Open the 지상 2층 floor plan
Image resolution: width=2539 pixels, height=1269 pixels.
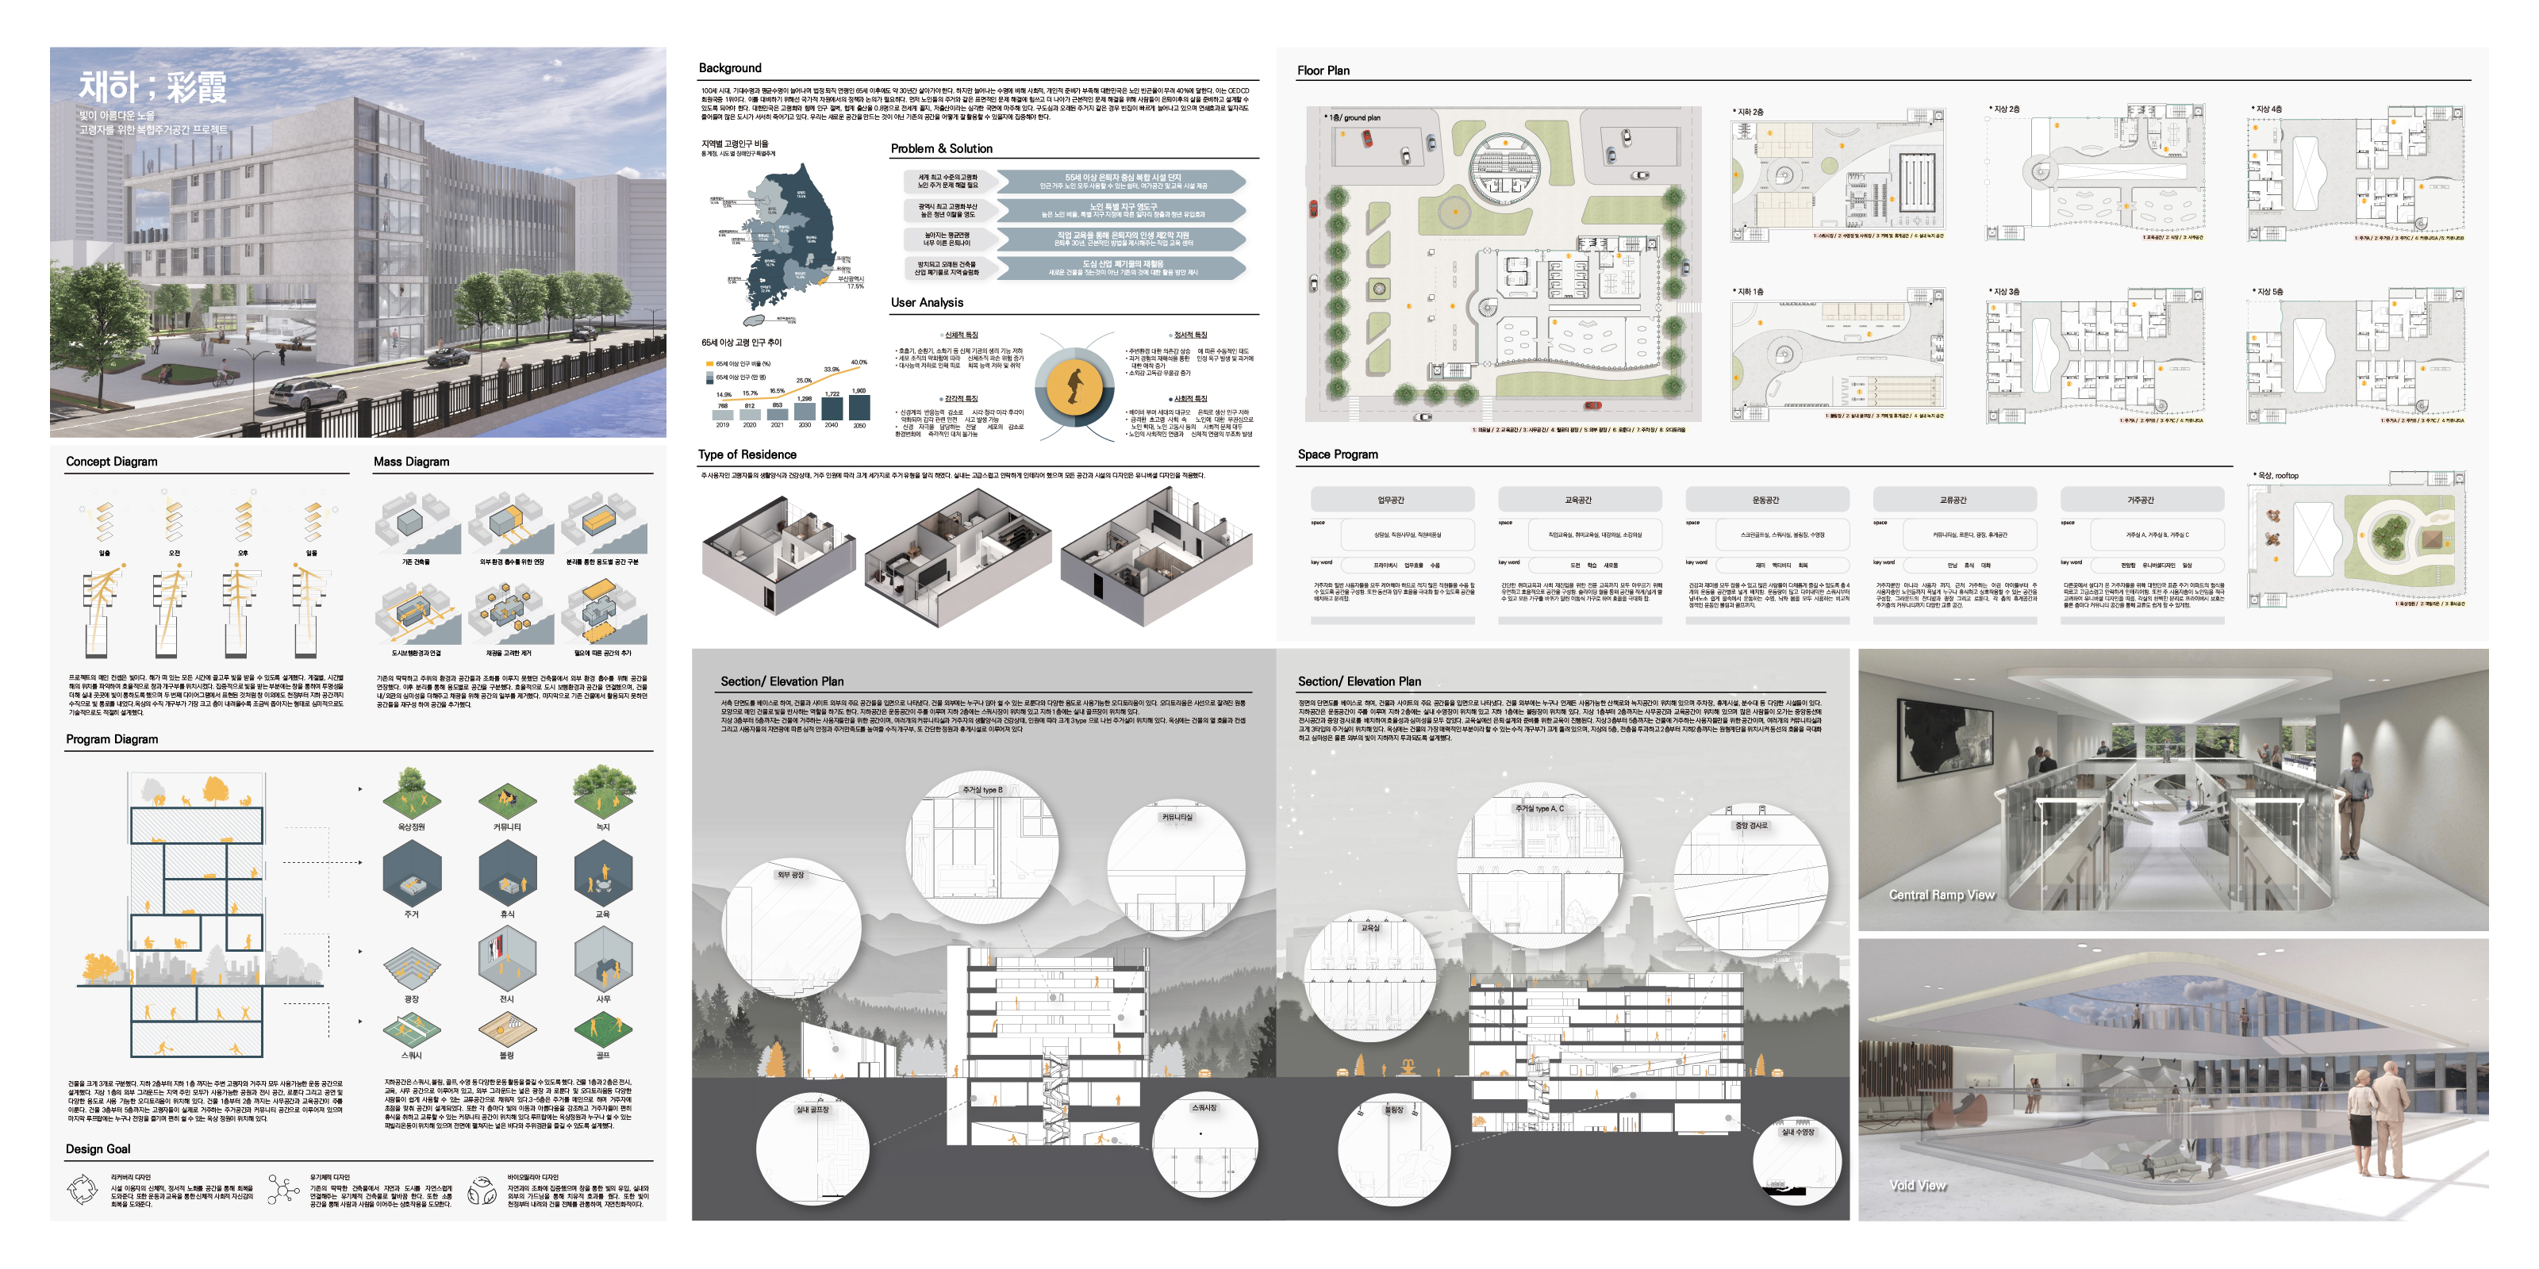pos(2095,174)
